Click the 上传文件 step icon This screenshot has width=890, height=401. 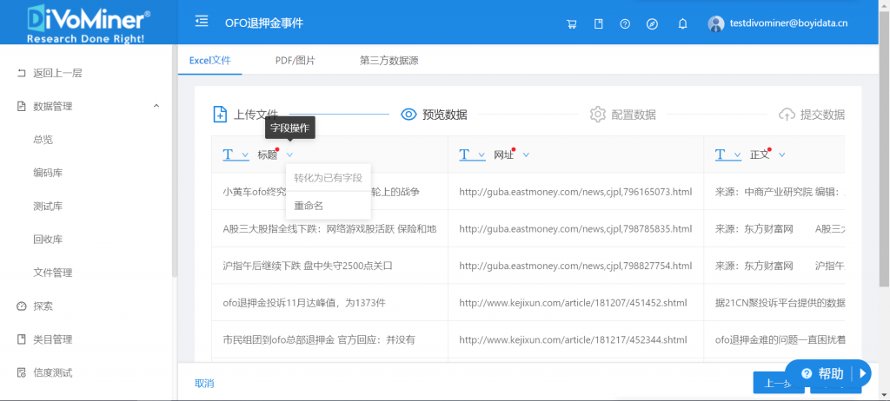coord(220,114)
